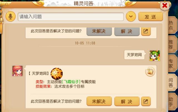Image resolution: width=178 pixels, height=112 pixels.
Task: Open the 专家 side tab
Action: (172, 64)
